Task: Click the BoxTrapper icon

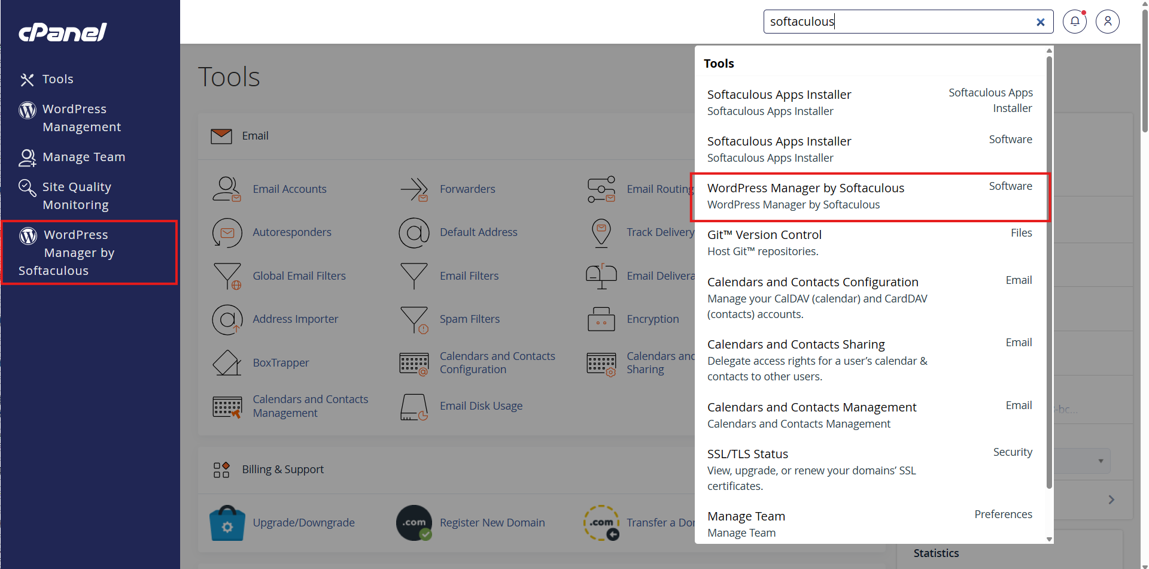Action: pos(227,363)
